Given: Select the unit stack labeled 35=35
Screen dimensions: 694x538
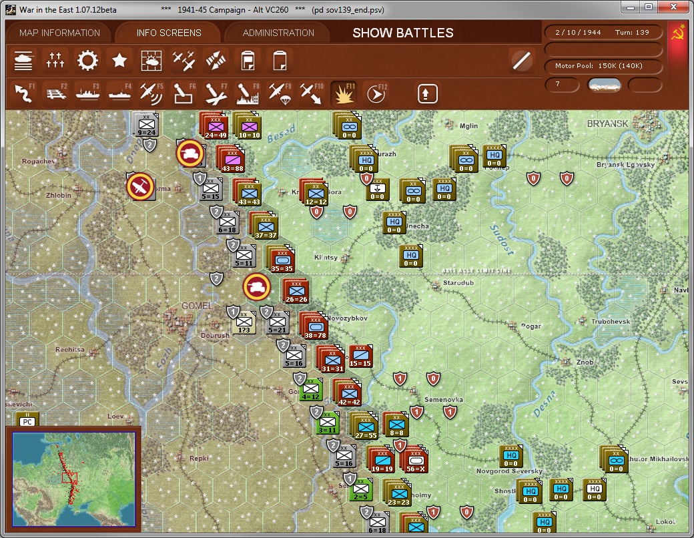Looking at the screenshot, I should [282, 260].
